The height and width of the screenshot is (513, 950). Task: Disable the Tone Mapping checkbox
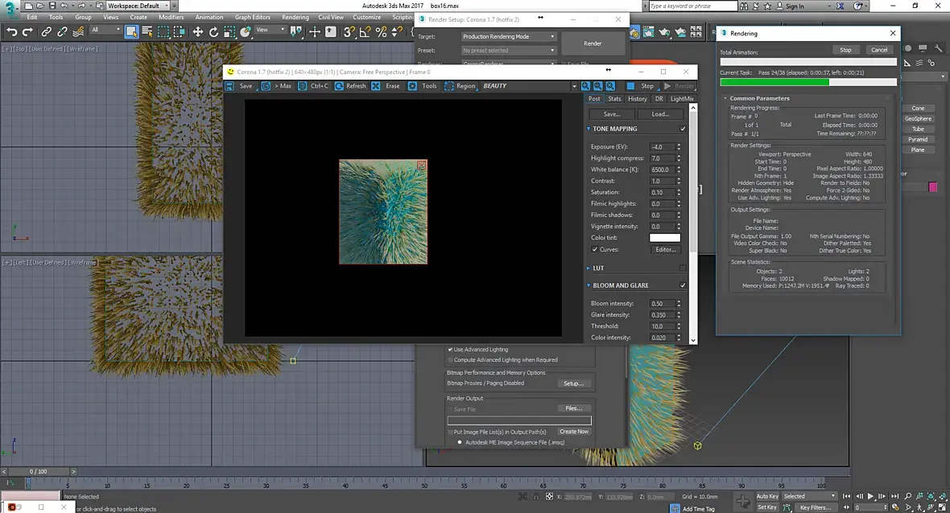click(683, 129)
